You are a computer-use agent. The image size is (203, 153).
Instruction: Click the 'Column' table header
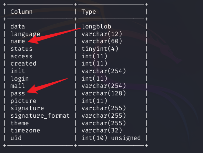(21, 12)
